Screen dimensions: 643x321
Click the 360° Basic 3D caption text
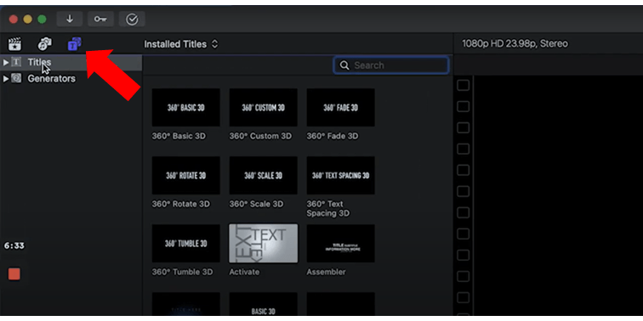click(x=179, y=136)
